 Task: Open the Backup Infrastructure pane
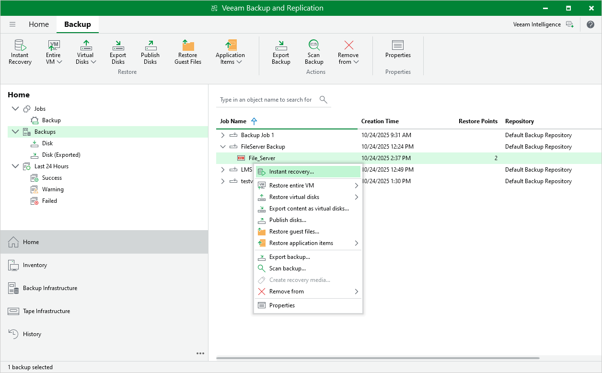click(104, 288)
